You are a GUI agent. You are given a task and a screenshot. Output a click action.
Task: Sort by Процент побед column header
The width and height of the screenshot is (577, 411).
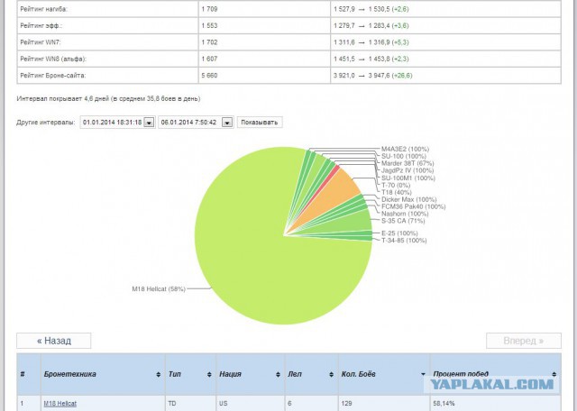pyautogui.click(x=495, y=374)
